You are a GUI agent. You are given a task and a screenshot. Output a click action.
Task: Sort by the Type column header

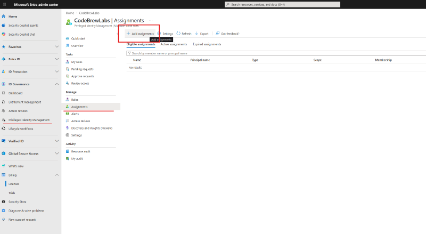click(255, 60)
